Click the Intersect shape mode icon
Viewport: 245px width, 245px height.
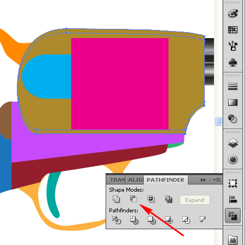point(151,199)
